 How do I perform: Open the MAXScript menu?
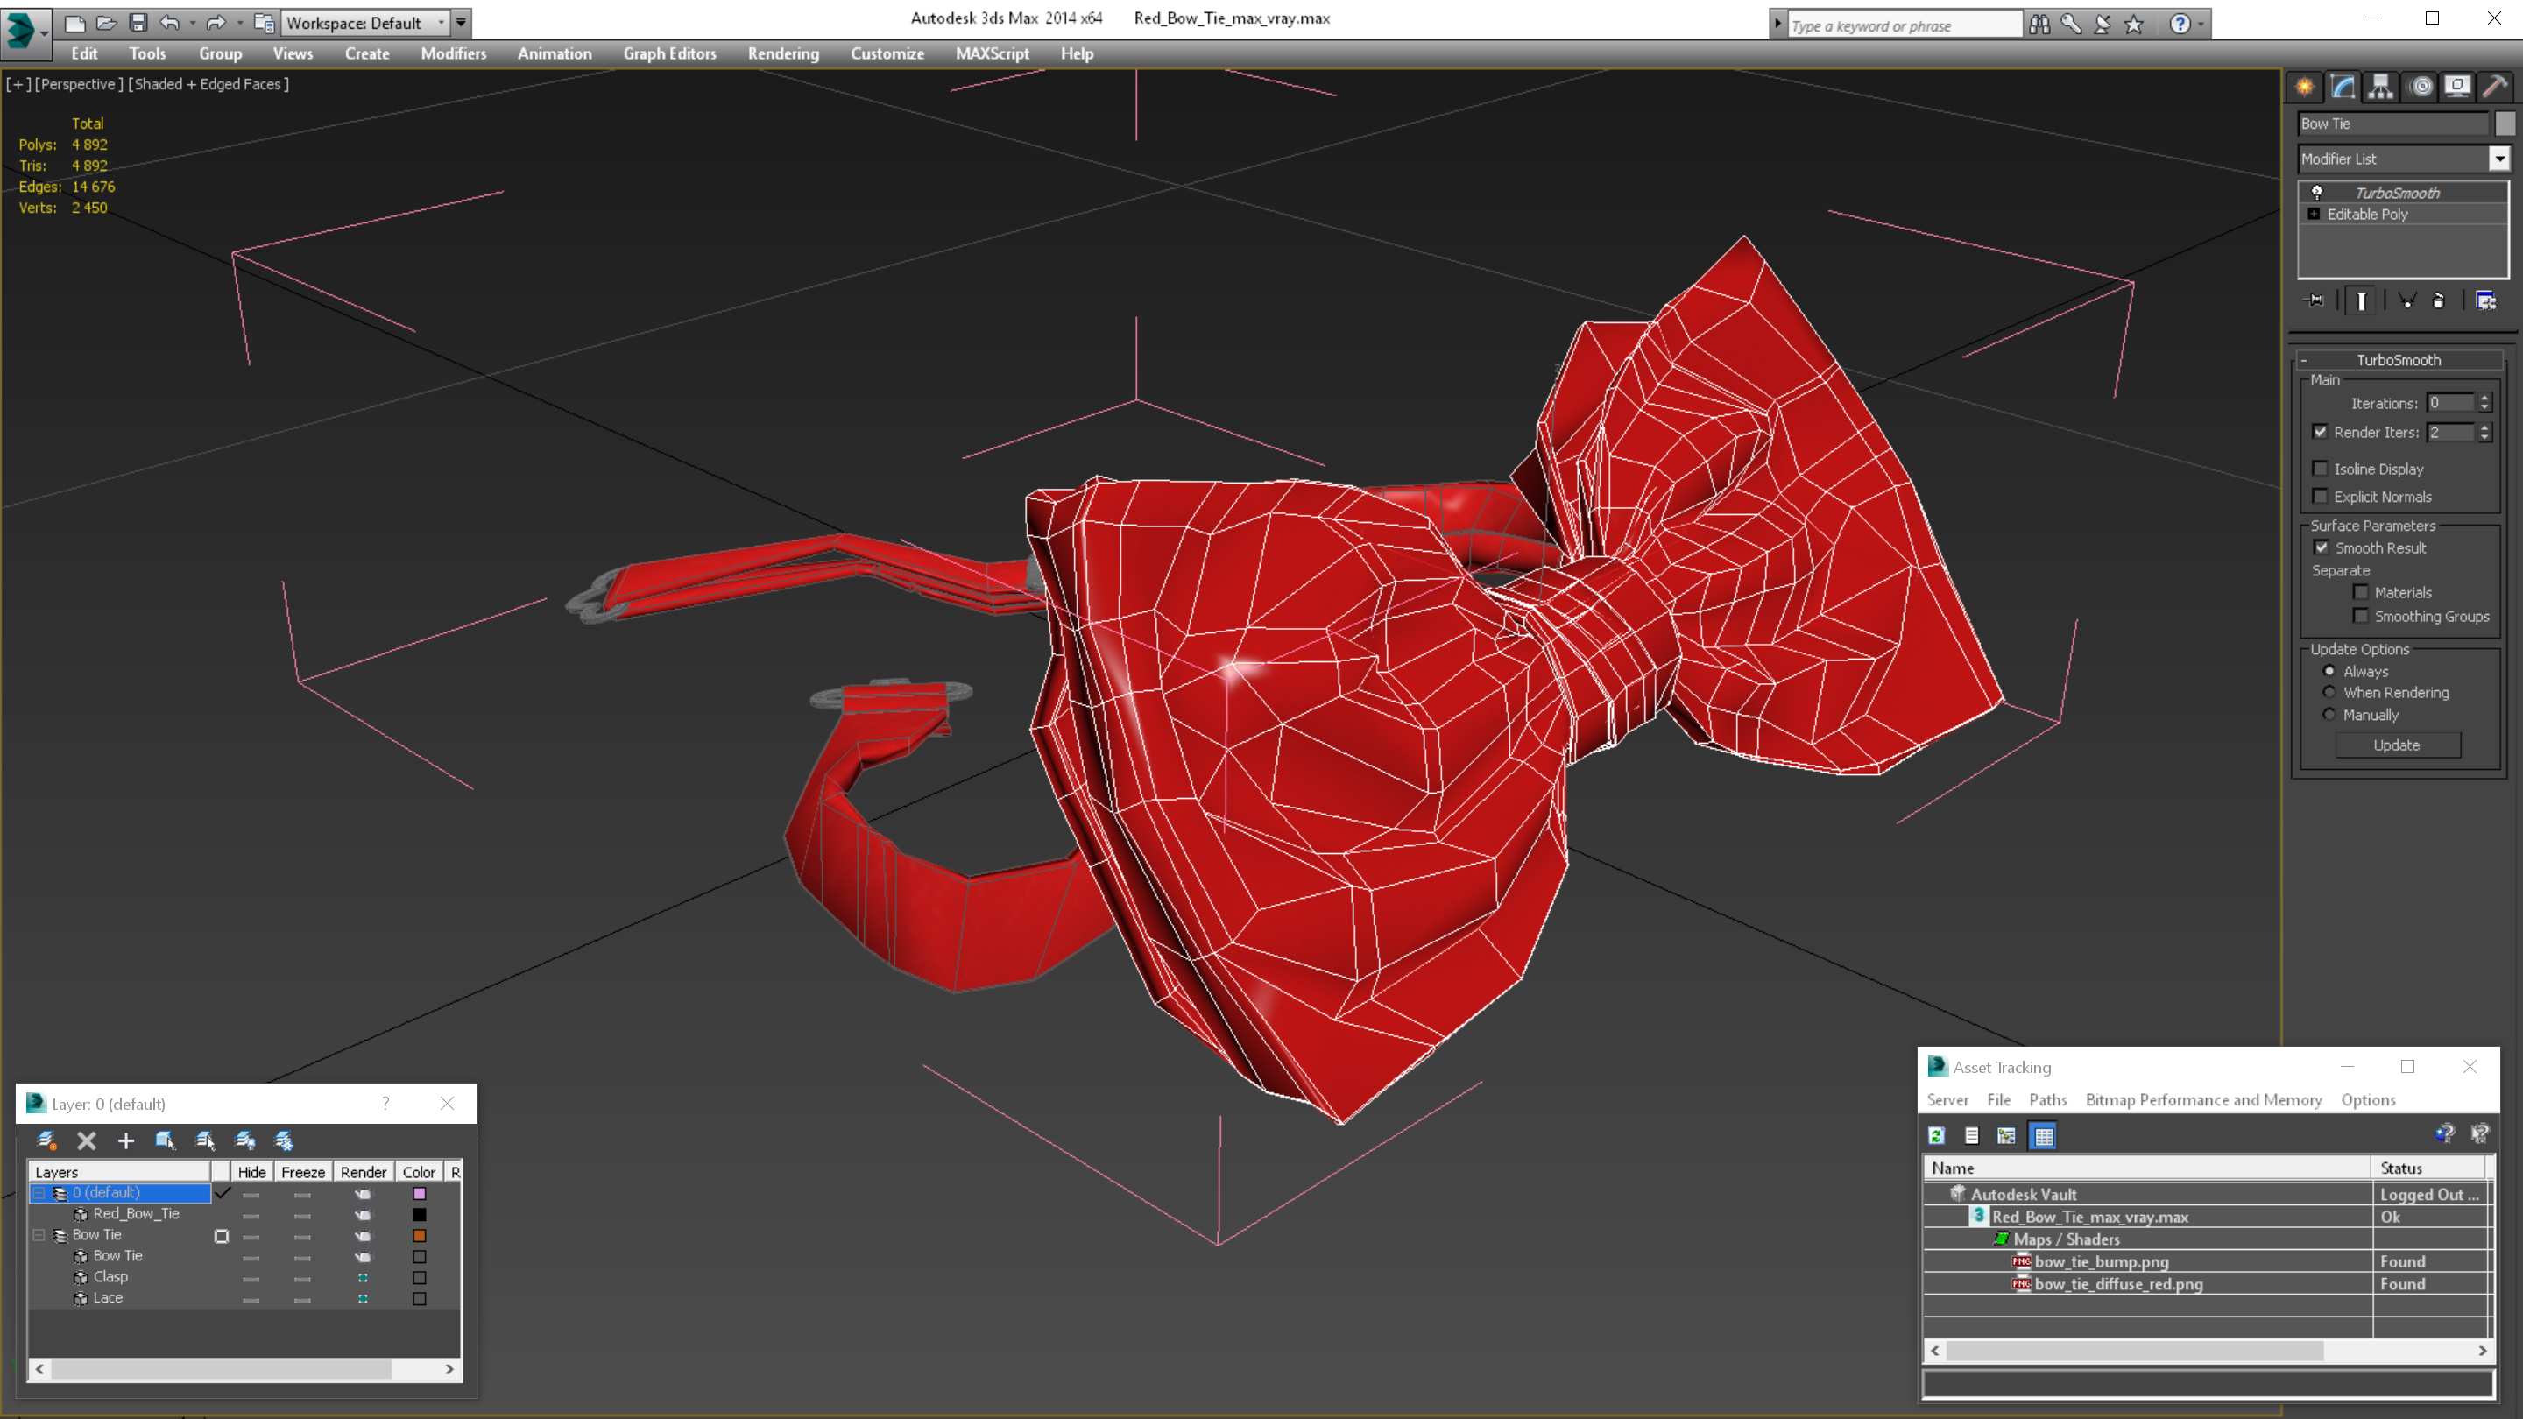point(993,53)
